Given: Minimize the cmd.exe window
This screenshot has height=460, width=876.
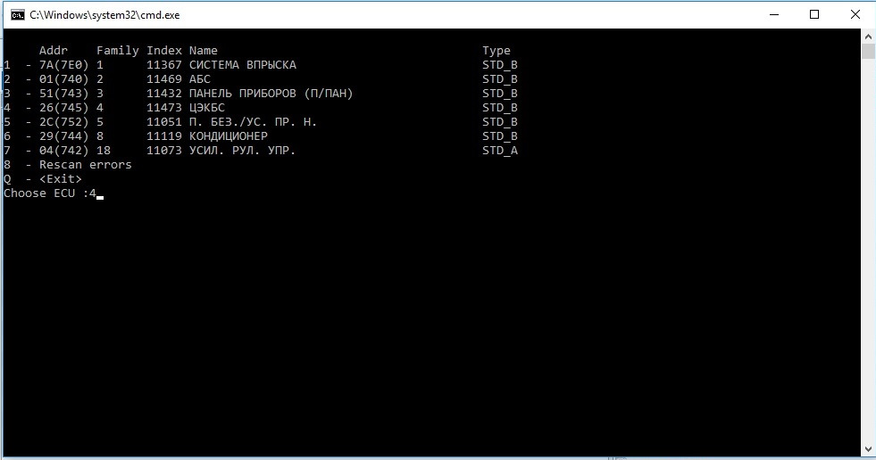Looking at the screenshot, I should (774, 15).
